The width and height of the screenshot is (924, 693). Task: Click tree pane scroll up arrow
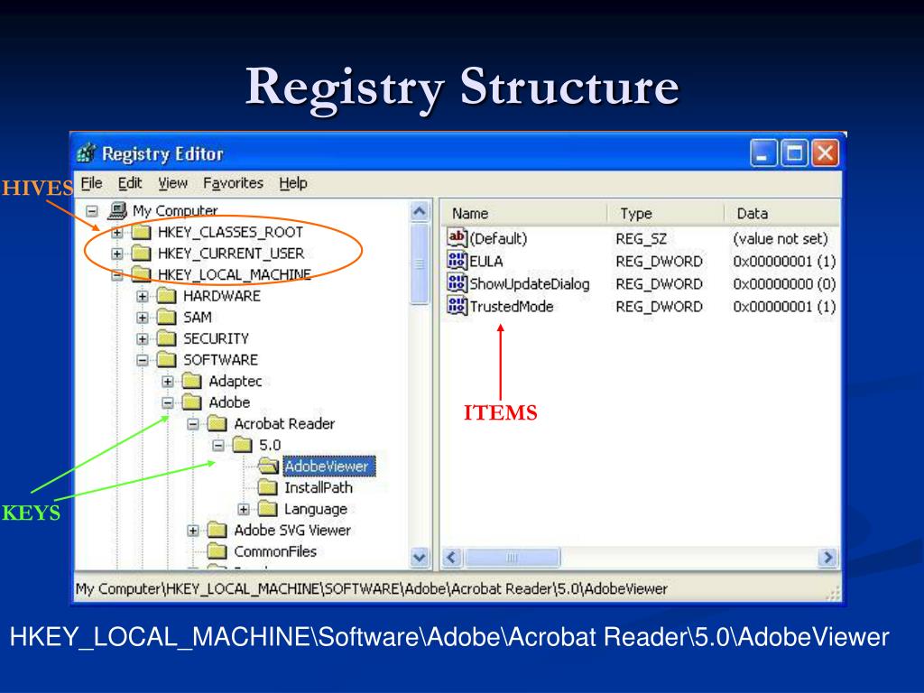pos(419,211)
